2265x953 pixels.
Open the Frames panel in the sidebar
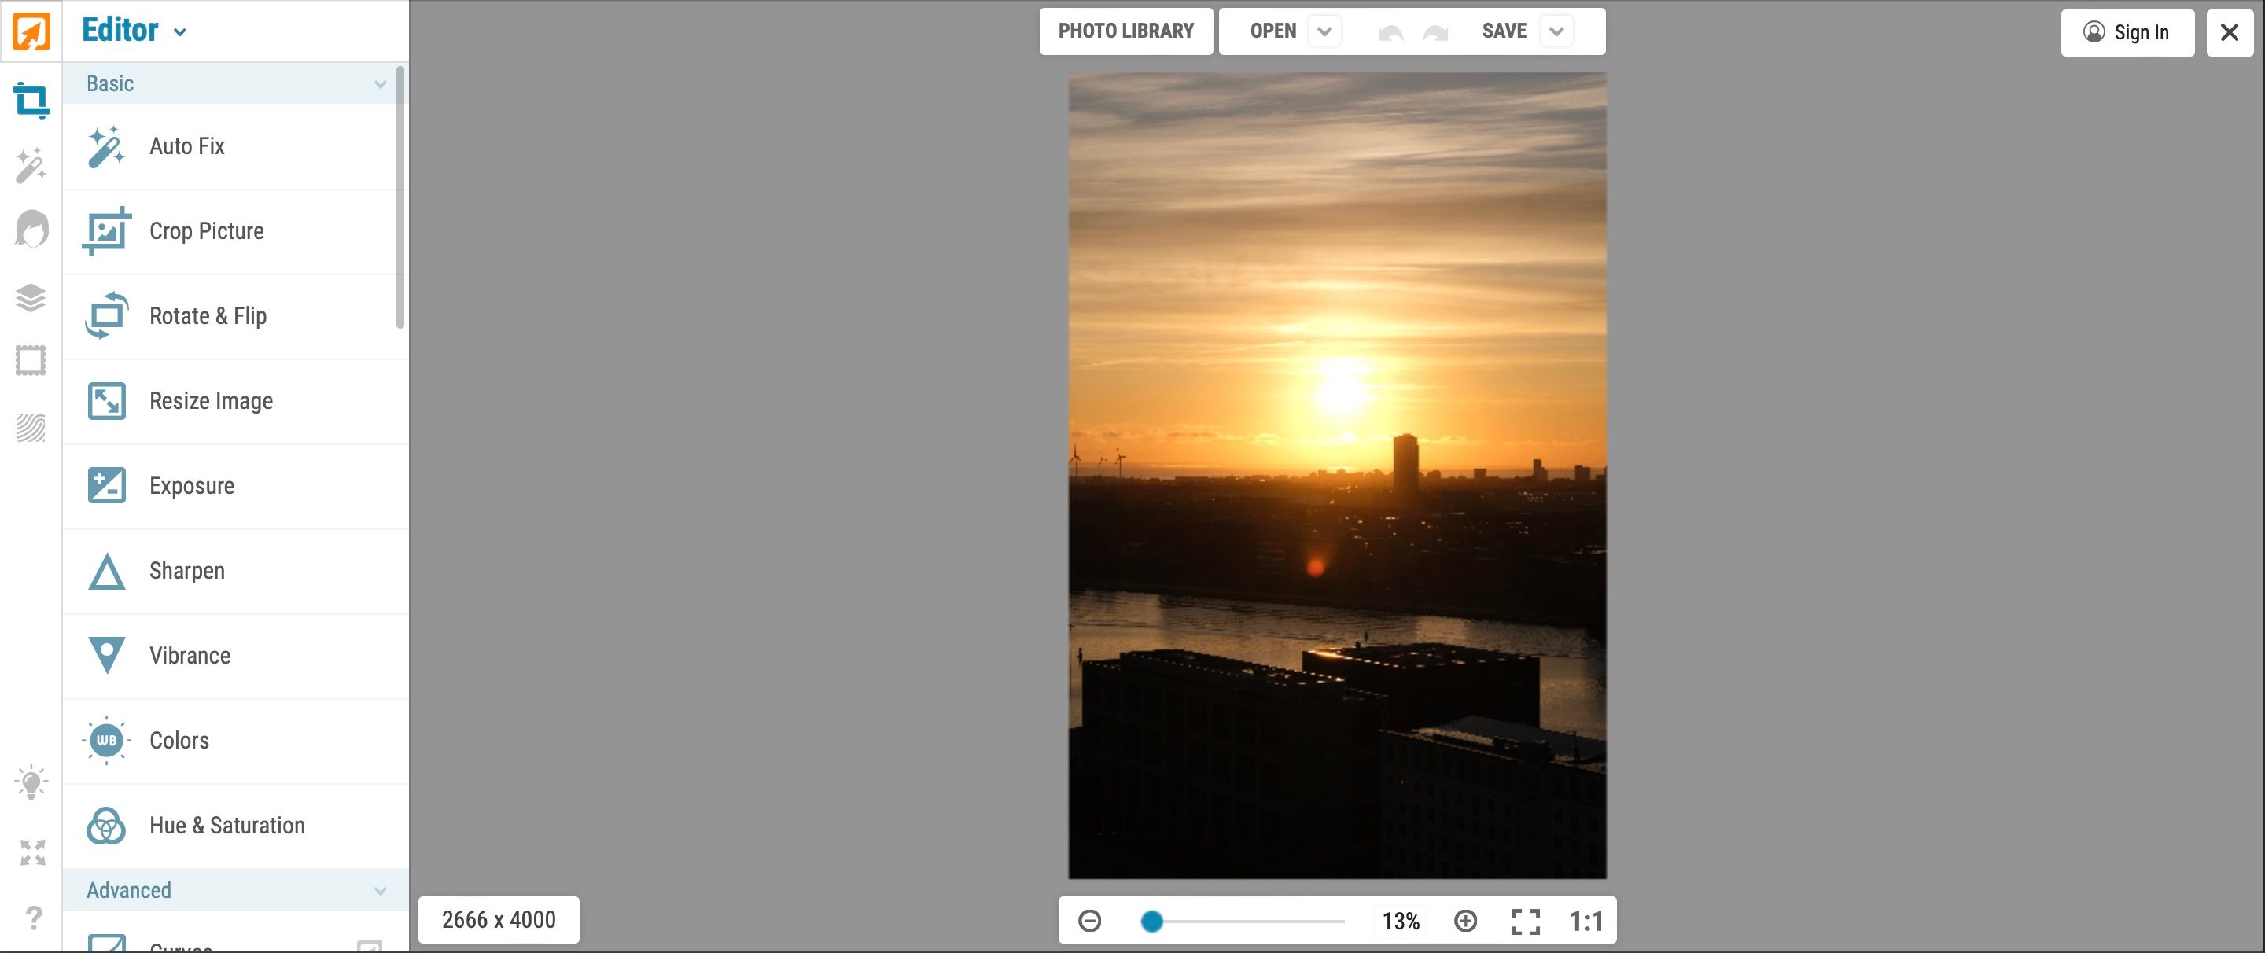[x=31, y=359]
